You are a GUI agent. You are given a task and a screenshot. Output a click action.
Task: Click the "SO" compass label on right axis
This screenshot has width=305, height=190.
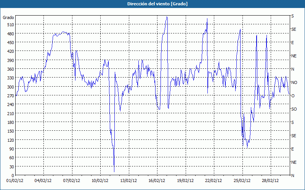click(x=294, y=109)
